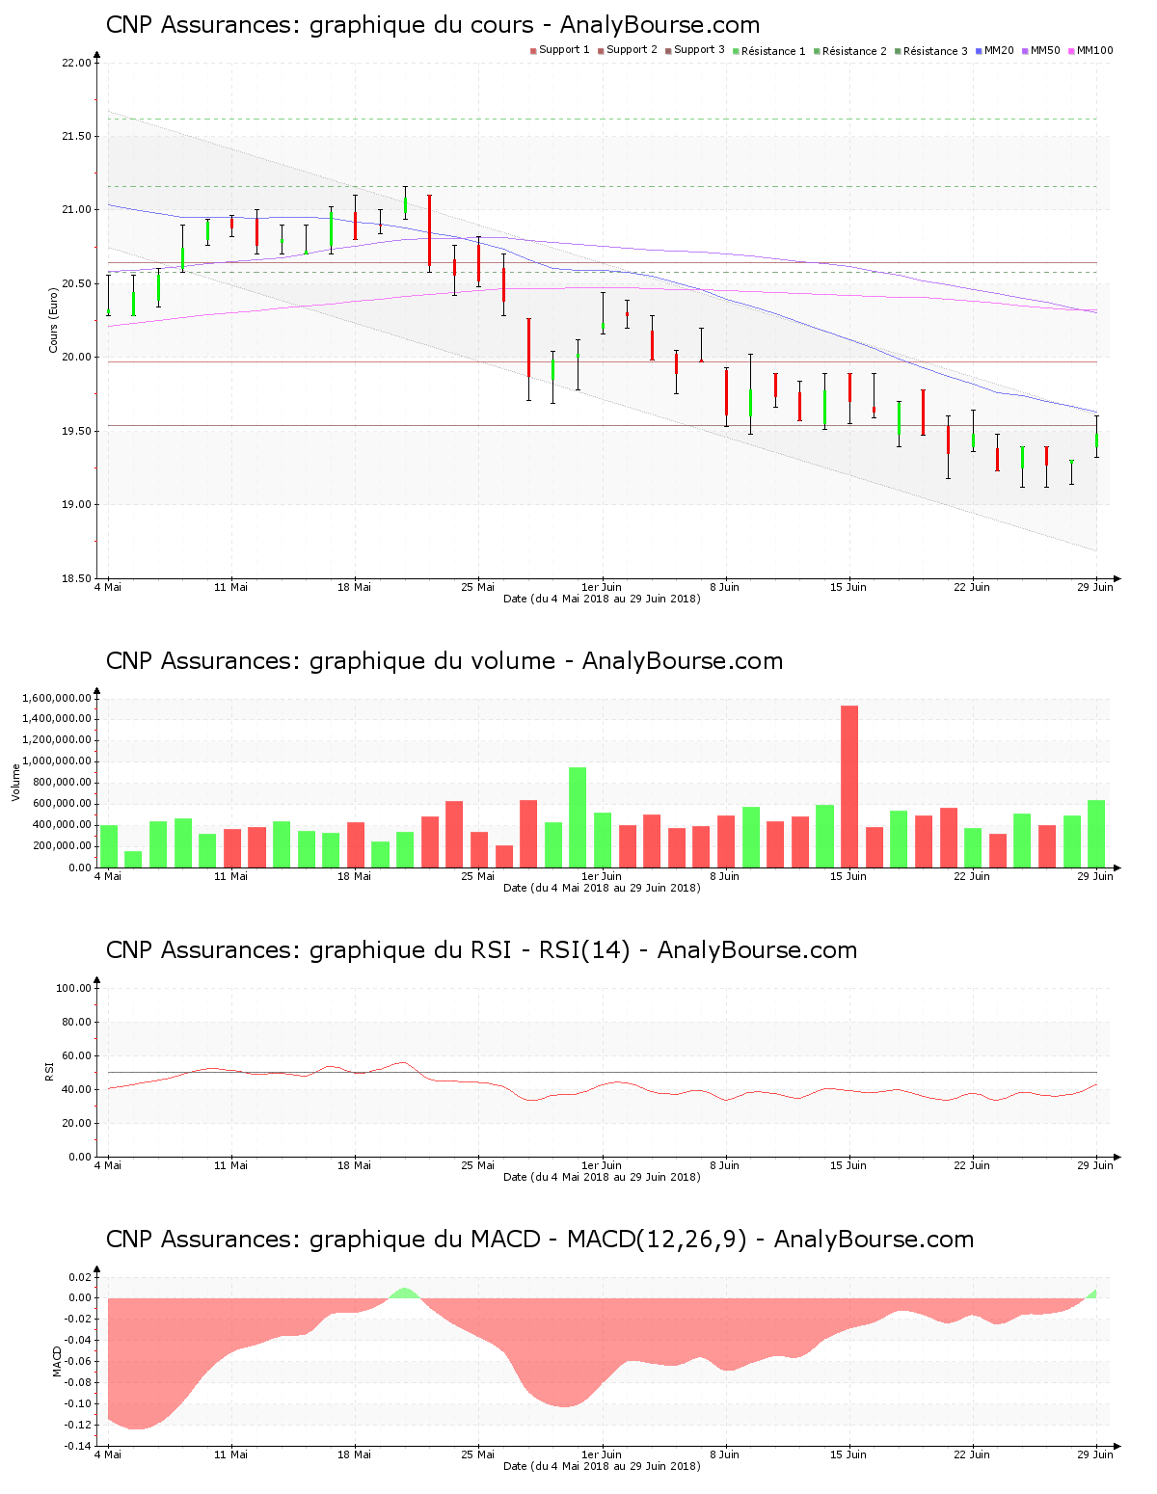Click the 0.02 MACD axis label

pos(80,1277)
